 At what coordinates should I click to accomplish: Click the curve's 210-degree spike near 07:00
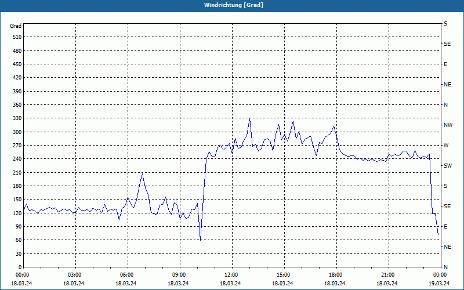[x=142, y=173]
